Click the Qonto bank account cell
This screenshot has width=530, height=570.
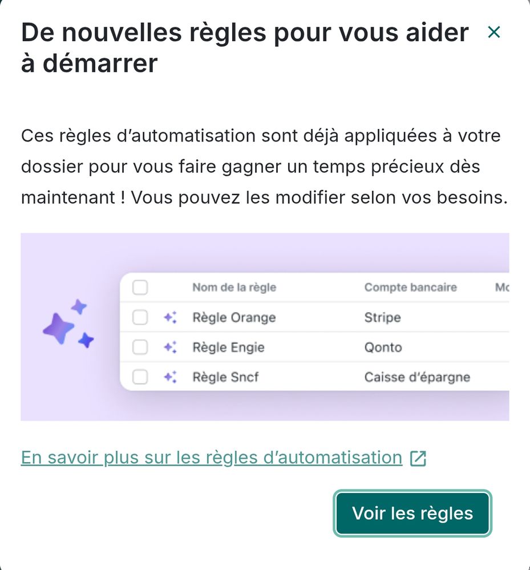(383, 347)
